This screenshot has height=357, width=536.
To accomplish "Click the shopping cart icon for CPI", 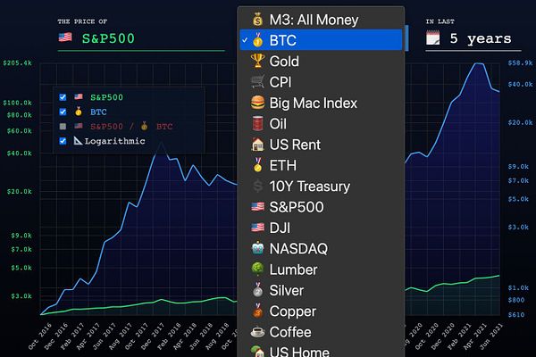I will pos(258,82).
